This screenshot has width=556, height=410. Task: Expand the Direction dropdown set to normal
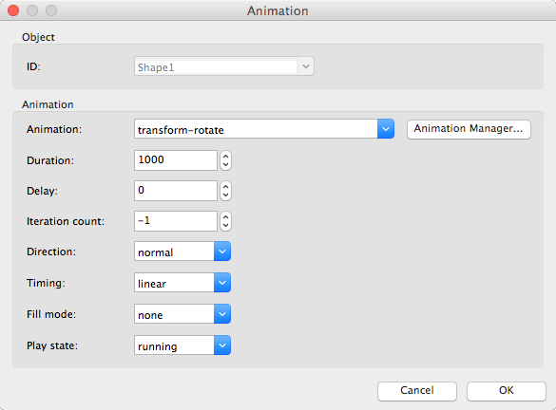pos(182,252)
